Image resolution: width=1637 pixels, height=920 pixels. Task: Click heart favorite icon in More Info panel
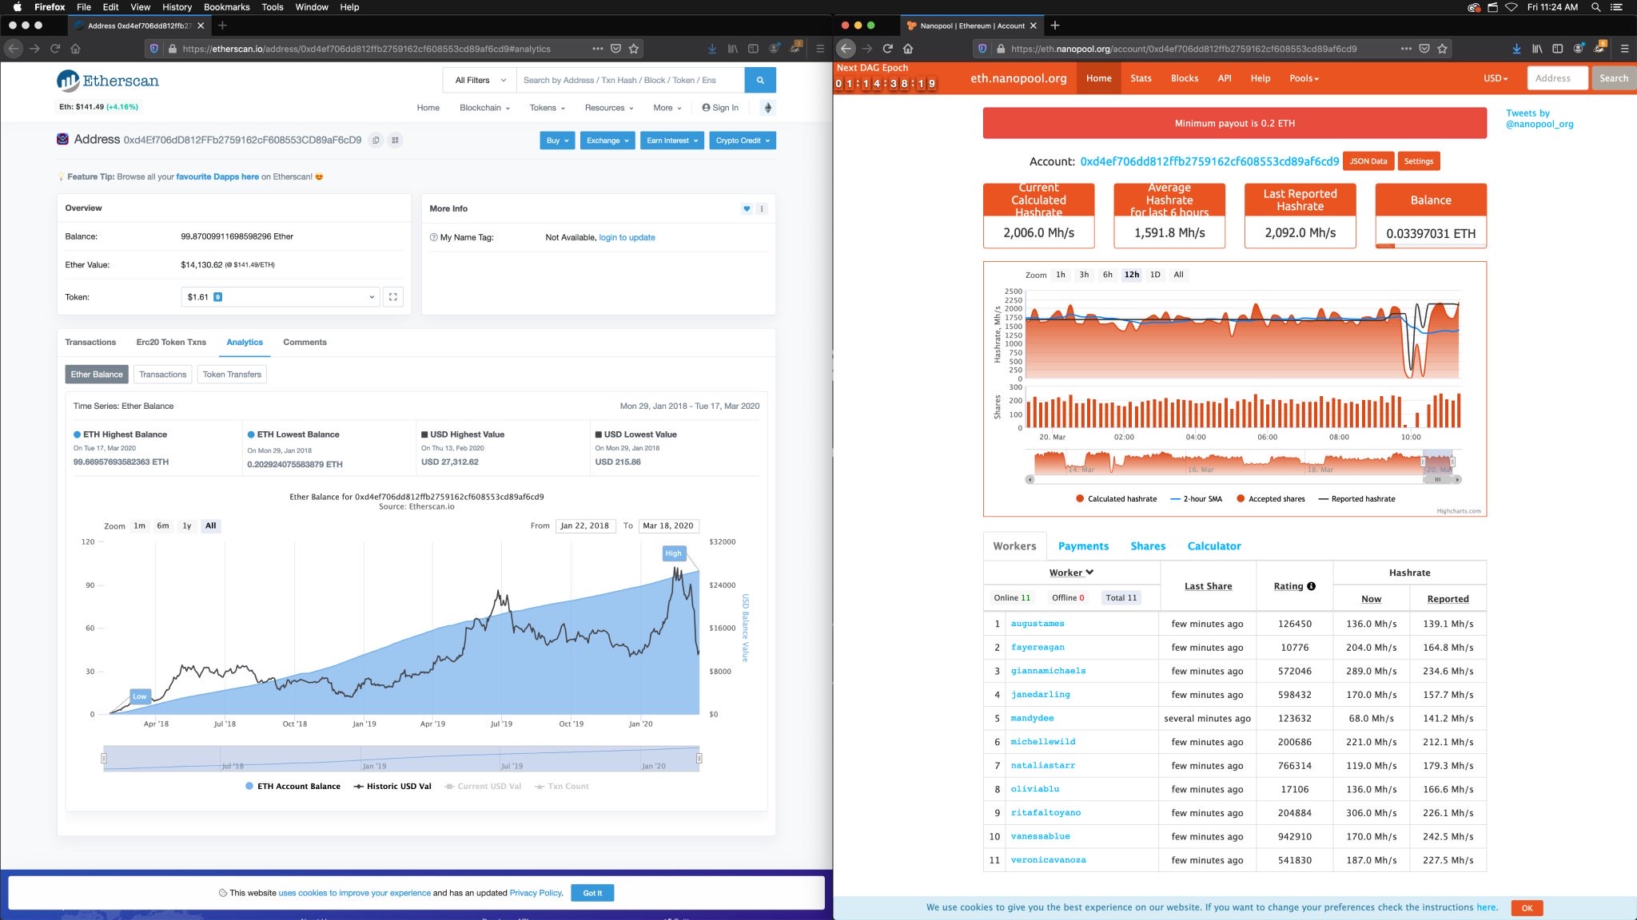[x=747, y=208]
